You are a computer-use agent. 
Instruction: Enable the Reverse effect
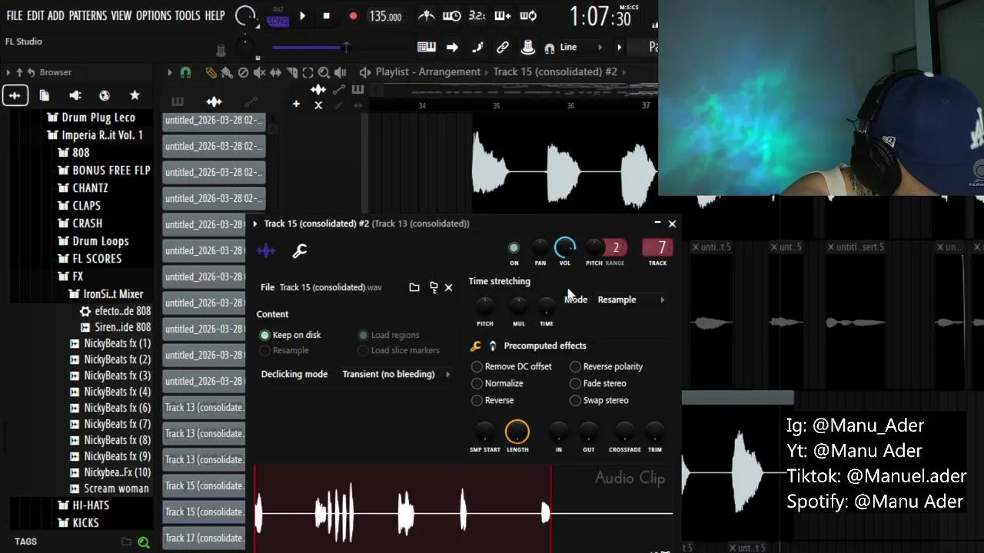coord(493,400)
